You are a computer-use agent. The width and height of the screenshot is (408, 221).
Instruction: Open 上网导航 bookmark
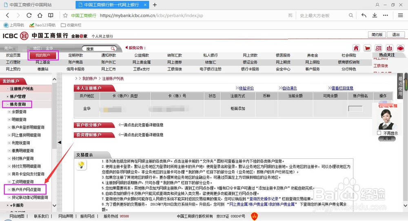14,25
